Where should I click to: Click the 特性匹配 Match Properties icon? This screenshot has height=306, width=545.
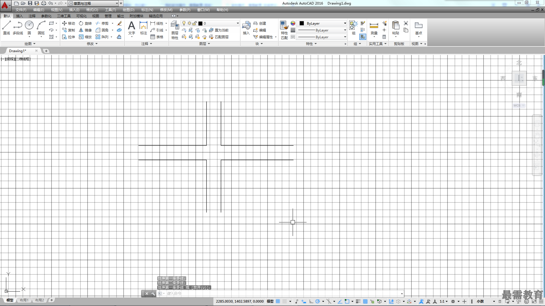pyautogui.click(x=284, y=30)
